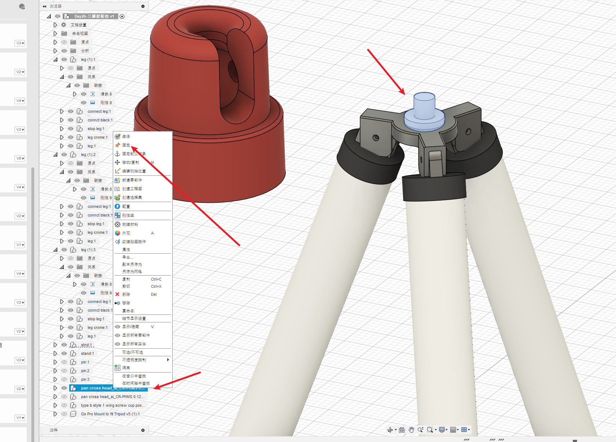Click the Zoom magnifier with plus-minus
This screenshot has width=616, height=442.
click(x=420, y=430)
